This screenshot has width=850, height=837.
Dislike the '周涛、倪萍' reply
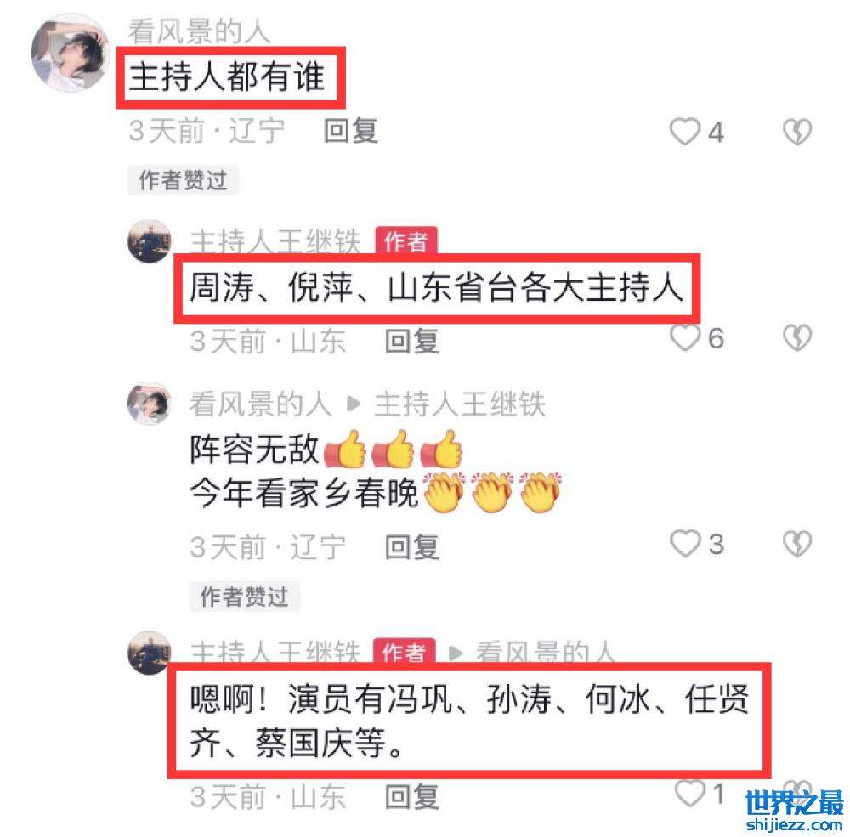(x=797, y=337)
